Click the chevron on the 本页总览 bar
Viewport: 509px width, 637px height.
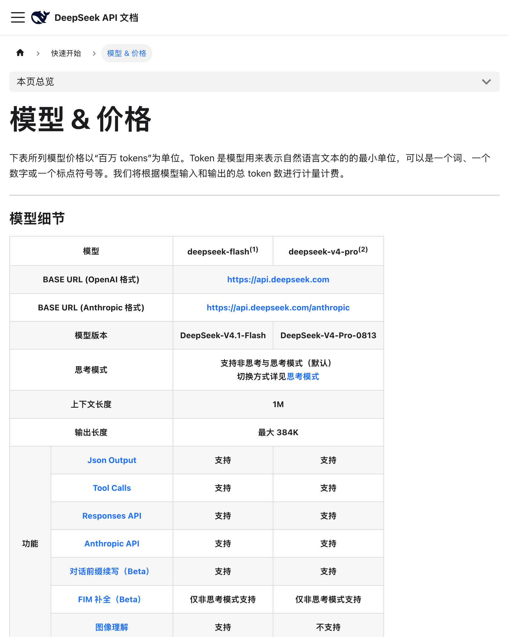486,82
